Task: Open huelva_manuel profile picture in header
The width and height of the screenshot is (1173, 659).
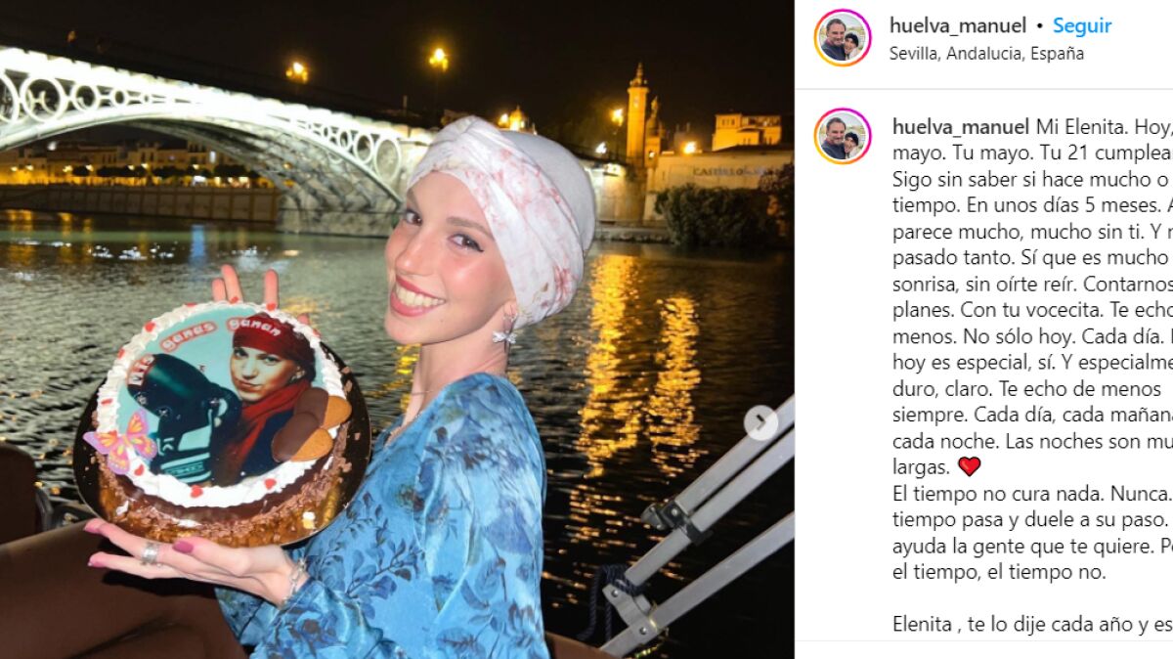Action: (x=843, y=37)
